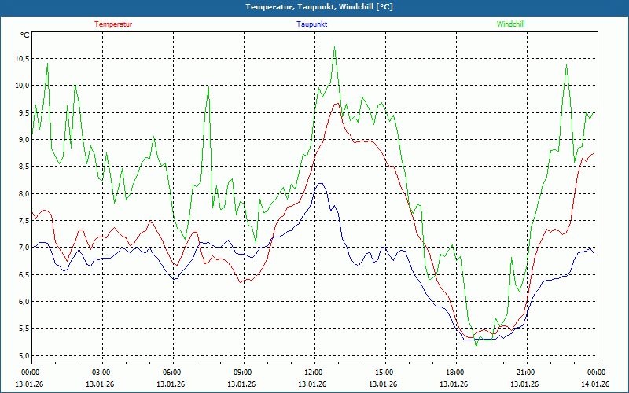The width and height of the screenshot is (629, 393).
Task: Pick the 09:00 time axis marker
Action: (243, 373)
